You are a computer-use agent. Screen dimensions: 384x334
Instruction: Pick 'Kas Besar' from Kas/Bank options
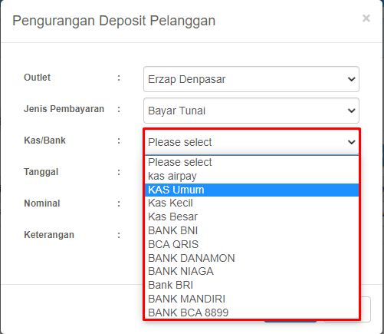point(251,217)
